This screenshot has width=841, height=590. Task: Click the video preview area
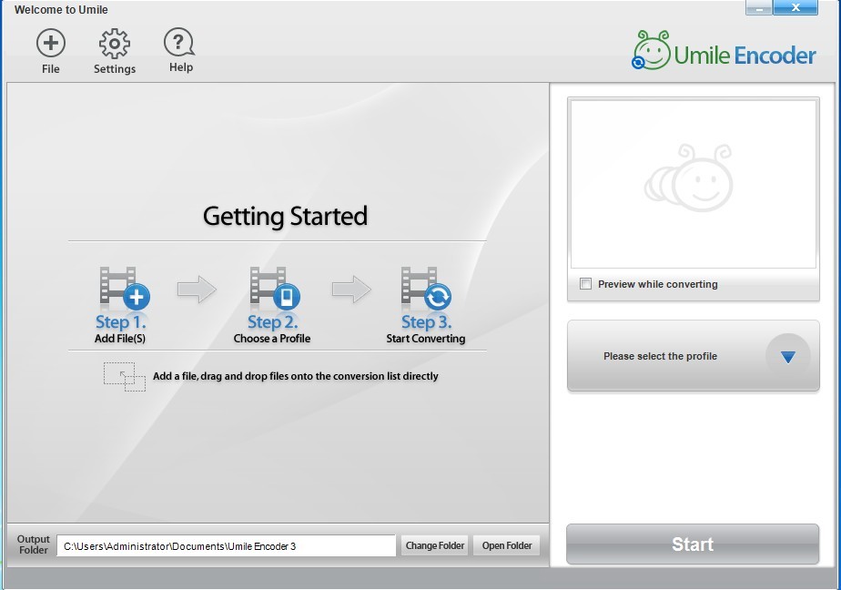pyautogui.click(x=693, y=184)
